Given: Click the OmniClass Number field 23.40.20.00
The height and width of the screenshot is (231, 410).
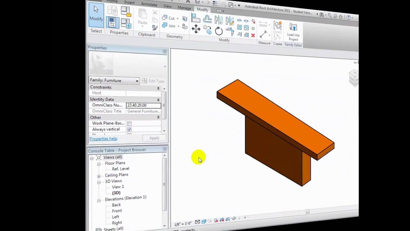Looking at the screenshot, I should pyautogui.click(x=143, y=105).
